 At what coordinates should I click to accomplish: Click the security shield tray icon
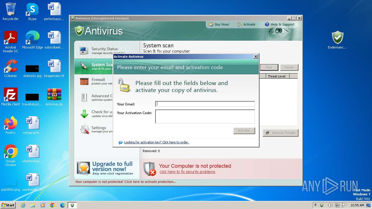pos(322,205)
